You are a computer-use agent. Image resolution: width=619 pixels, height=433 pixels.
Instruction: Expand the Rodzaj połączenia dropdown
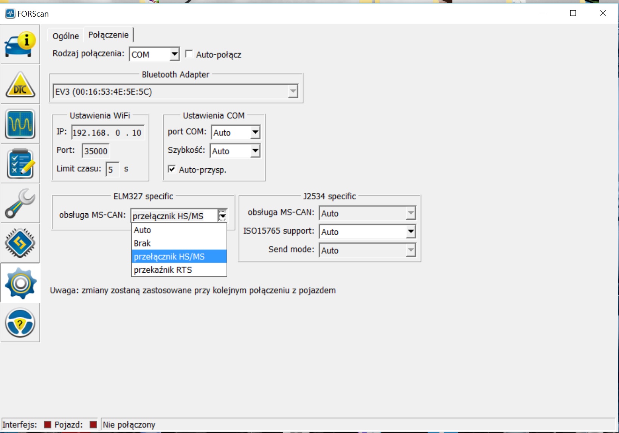pos(174,54)
